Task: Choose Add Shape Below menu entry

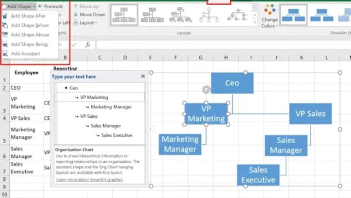Action: click(x=29, y=44)
